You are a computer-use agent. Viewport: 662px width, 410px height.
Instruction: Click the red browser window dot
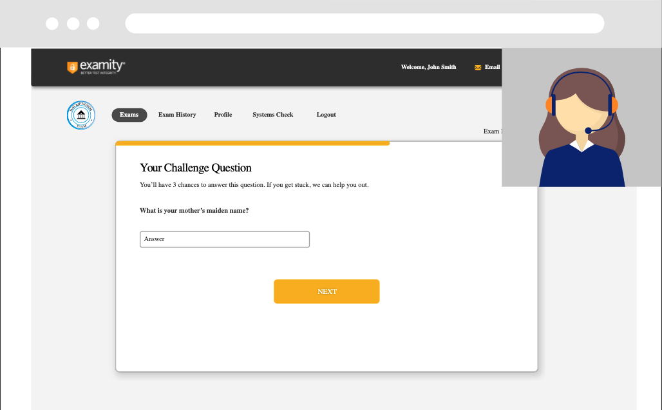(52, 23)
